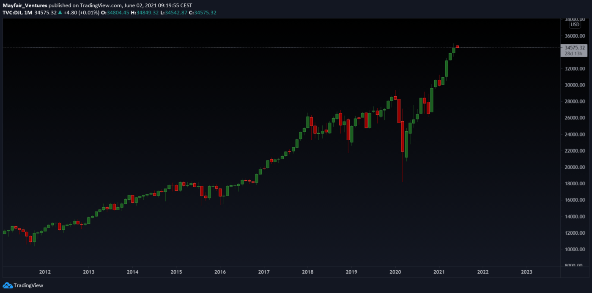This screenshot has width=592, height=293.
Task: Click the green up-arrow change indicator
Action: tap(60, 13)
